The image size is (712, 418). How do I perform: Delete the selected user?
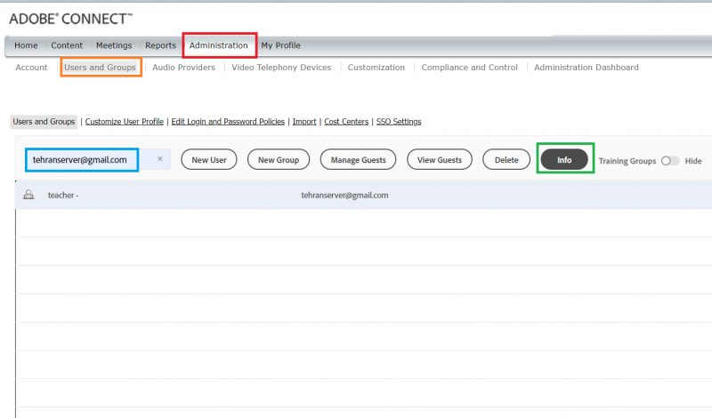[506, 160]
